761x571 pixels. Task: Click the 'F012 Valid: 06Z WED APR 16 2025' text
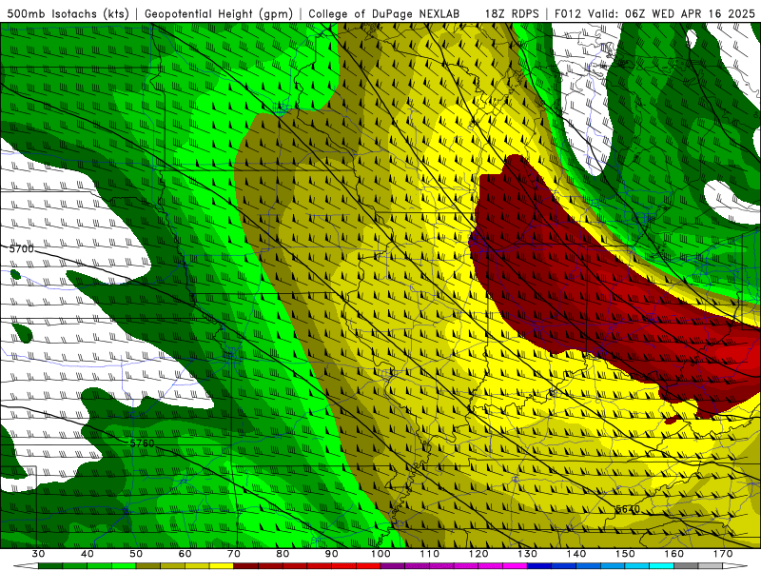(x=654, y=13)
